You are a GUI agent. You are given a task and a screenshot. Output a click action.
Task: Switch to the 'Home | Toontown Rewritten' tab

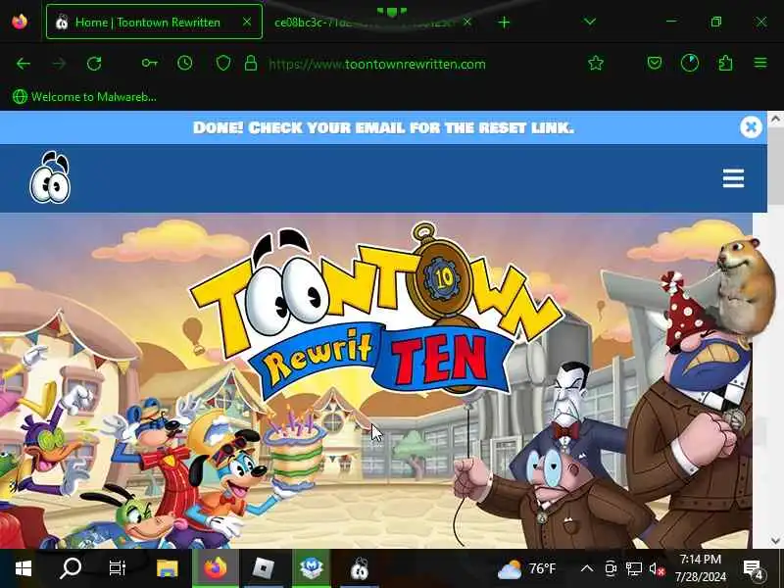[x=154, y=22]
